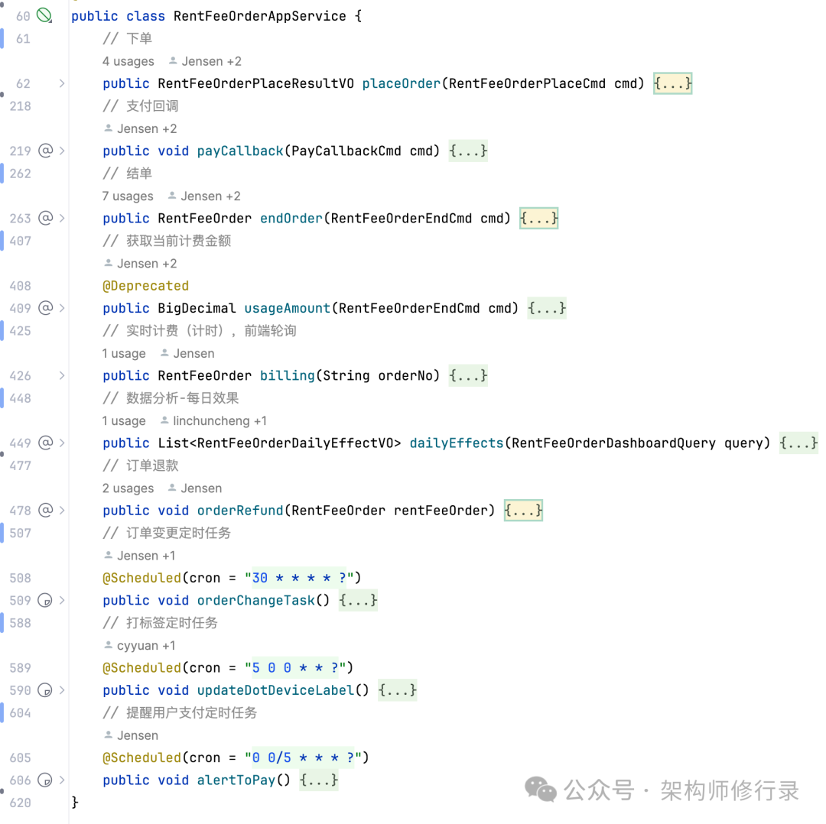The height and width of the screenshot is (824, 826).
Task: Open the '4 usages' hint above placeOrder
Action: click(128, 61)
